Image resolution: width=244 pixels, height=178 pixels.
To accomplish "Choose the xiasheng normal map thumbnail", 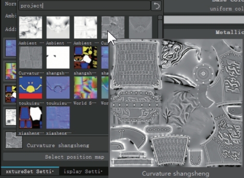I will click(58, 118).
